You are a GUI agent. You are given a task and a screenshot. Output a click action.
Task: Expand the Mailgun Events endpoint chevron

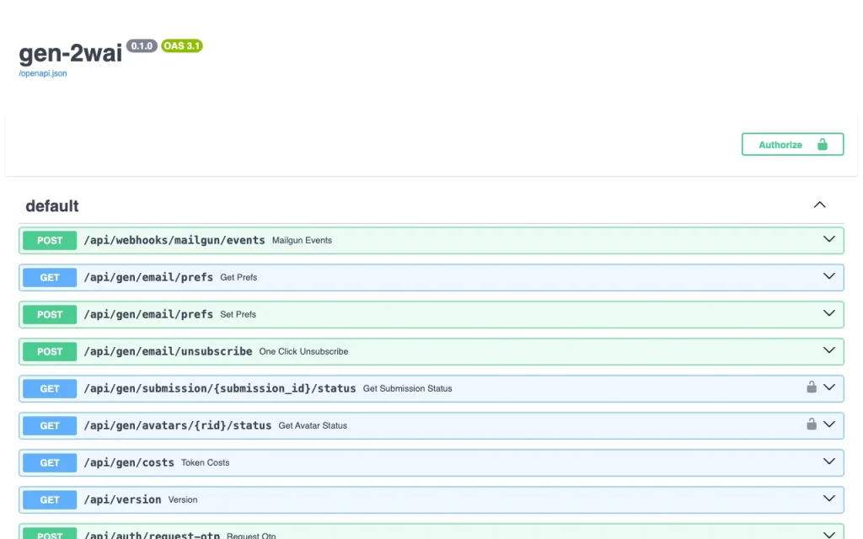coord(829,239)
